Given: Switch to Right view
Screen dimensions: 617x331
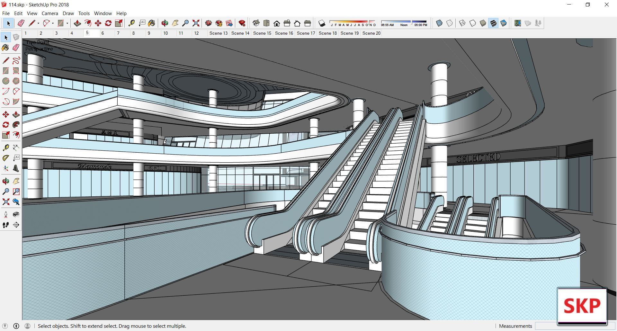Looking at the screenshot, I should click(287, 23).
